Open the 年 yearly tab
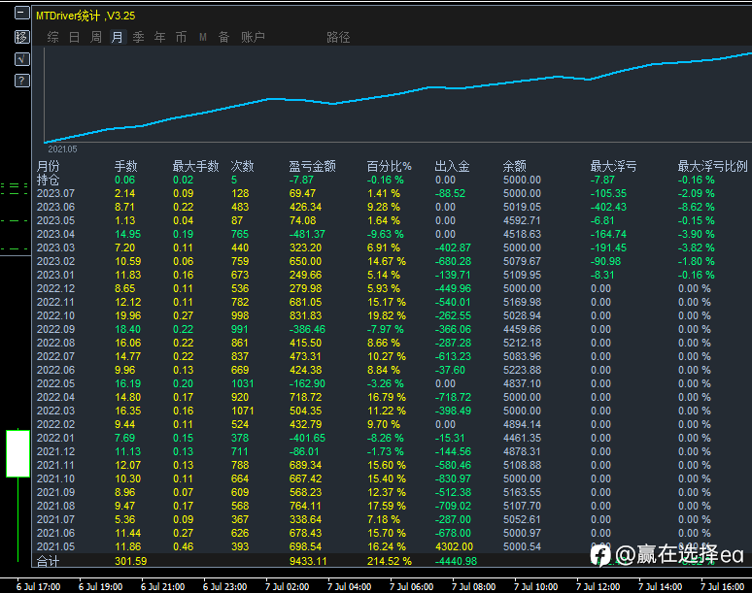Screen dimensions: 752x593 click(159, 37)
